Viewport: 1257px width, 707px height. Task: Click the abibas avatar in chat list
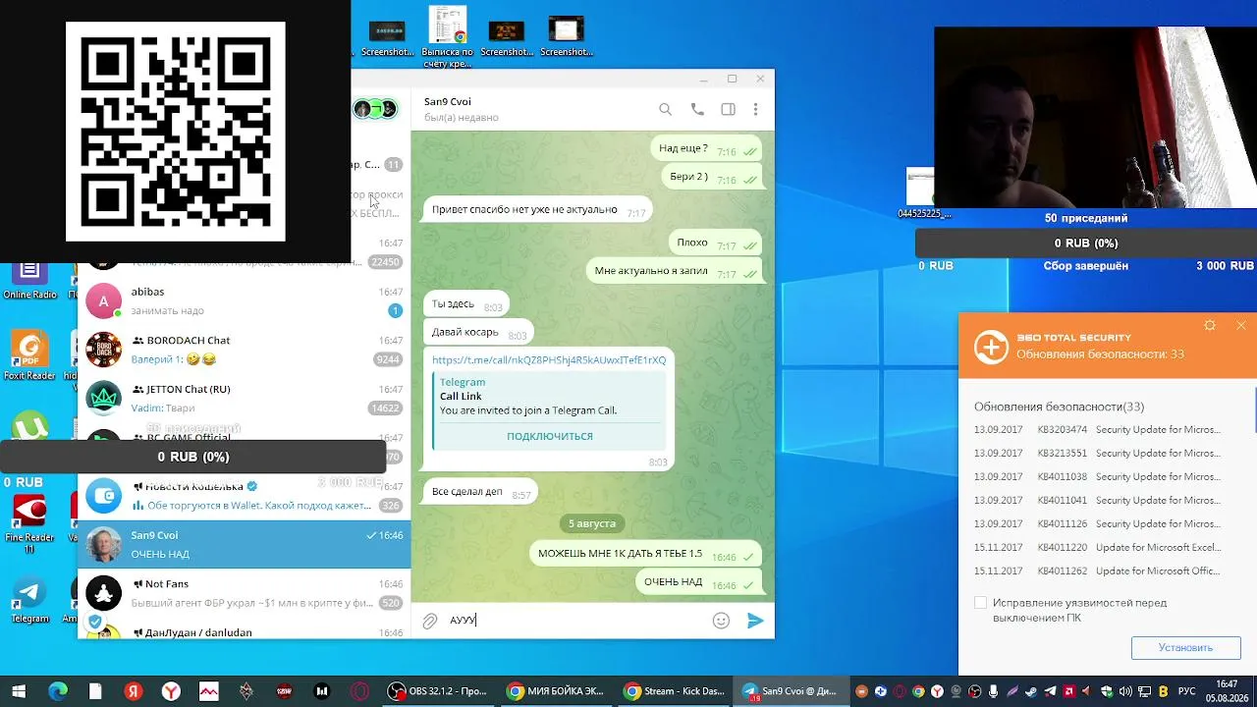pos(103,300)
